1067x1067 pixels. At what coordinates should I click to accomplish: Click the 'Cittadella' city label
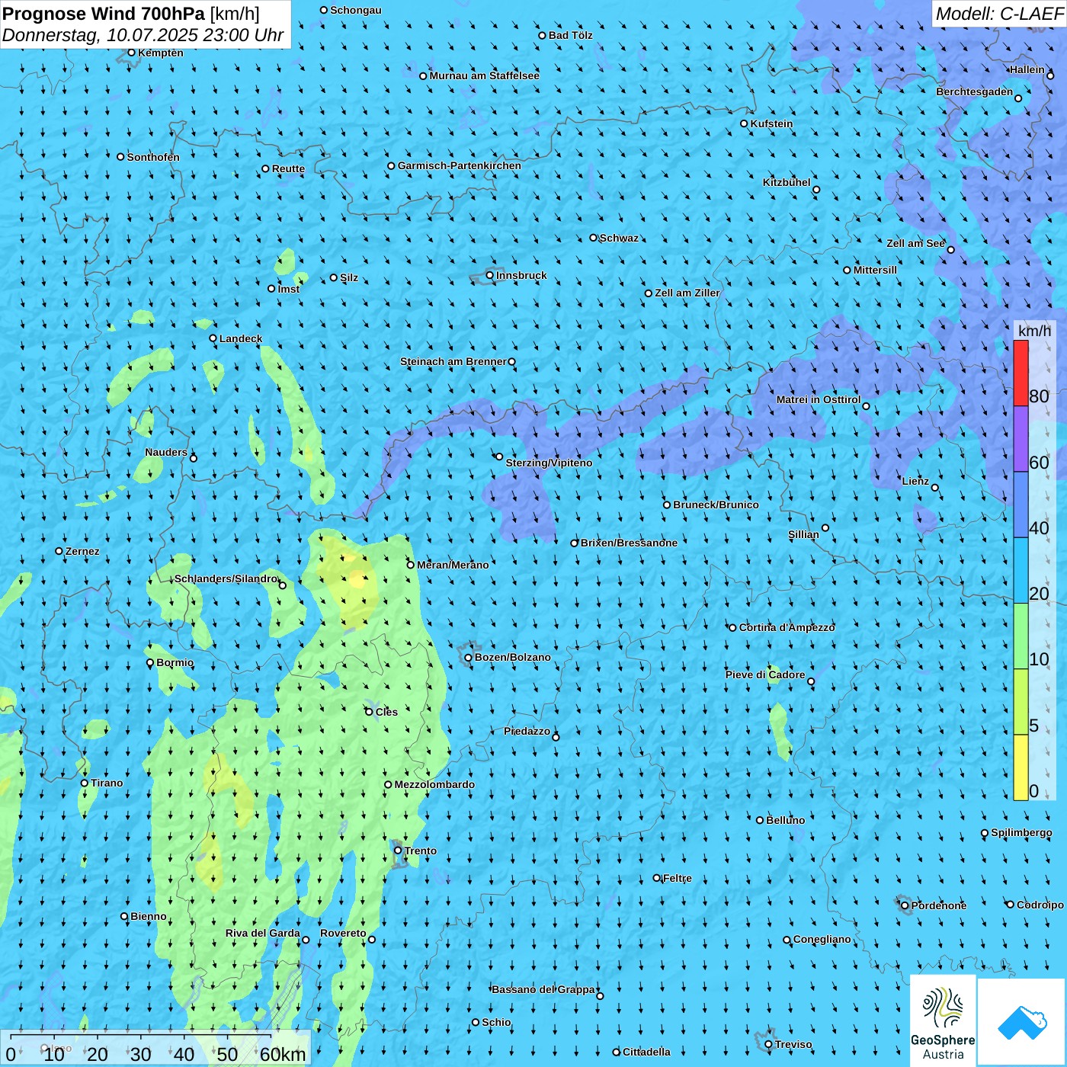(x=646, y=1052)
